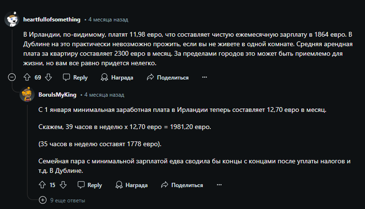Give Награда award to heartfullofsomething's comment
The height and width of the screenshot is (209, 365).
click(x=117, y=77)
